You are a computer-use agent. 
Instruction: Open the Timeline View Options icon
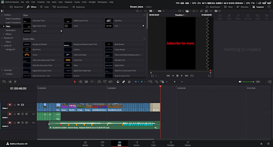[4, 82]
